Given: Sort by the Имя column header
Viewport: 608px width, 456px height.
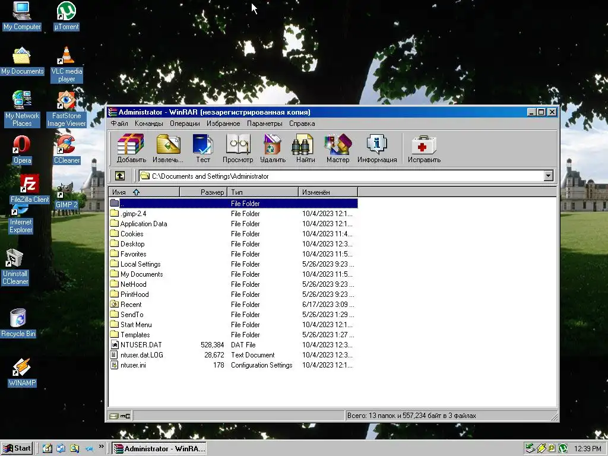Looking at the screenshot, I should tap(144, 192).
